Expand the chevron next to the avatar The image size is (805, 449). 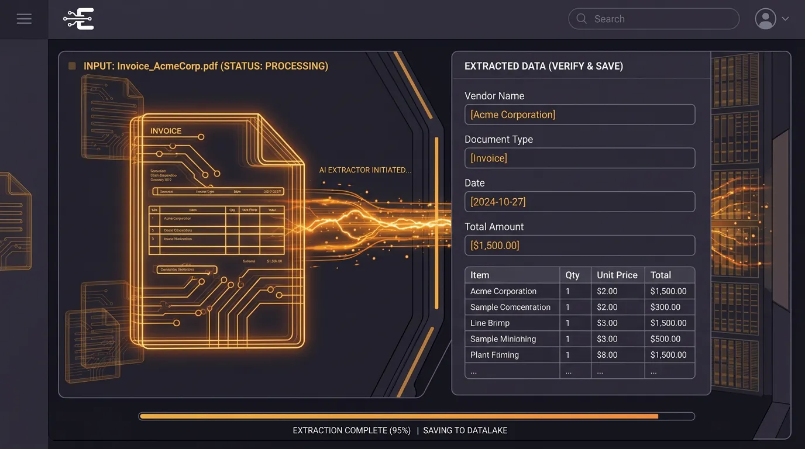click(x=785, y=18)
